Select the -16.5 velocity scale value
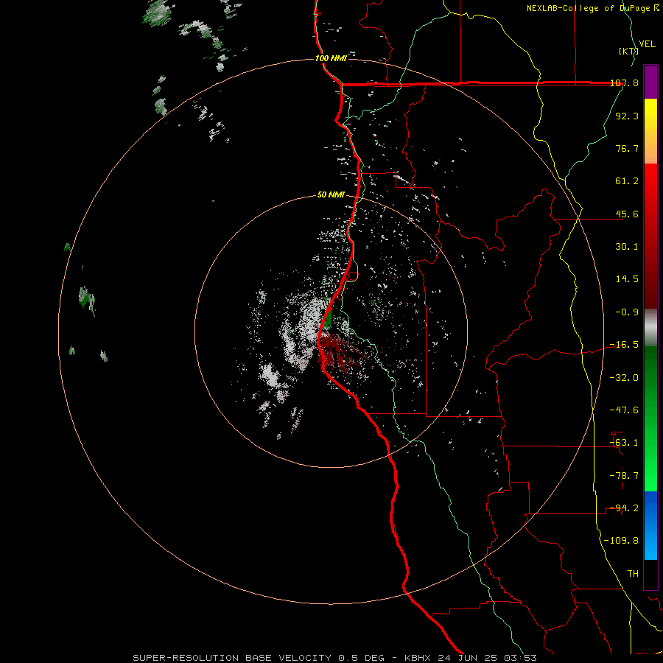Image resolution: width=663 pixels, height=663 pixels. (625, 345)
